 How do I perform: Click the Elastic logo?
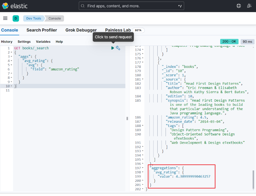coord(15,6)
